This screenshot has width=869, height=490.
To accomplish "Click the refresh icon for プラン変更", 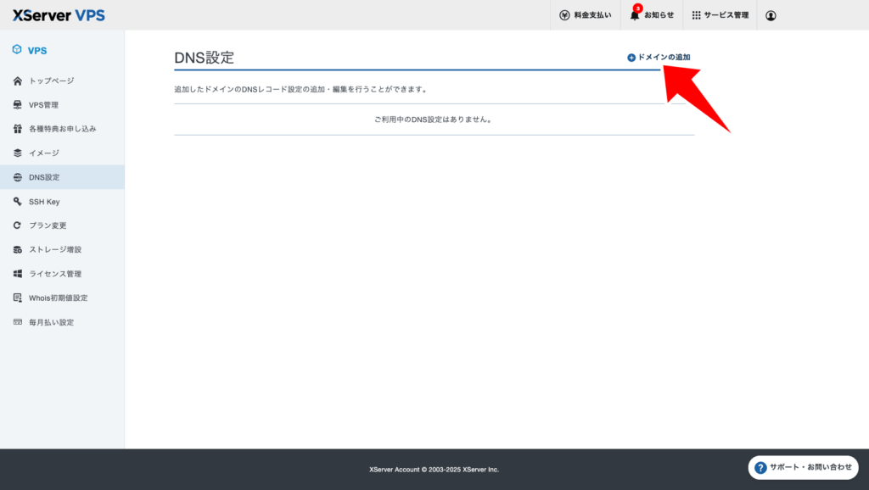I will 18,226.
